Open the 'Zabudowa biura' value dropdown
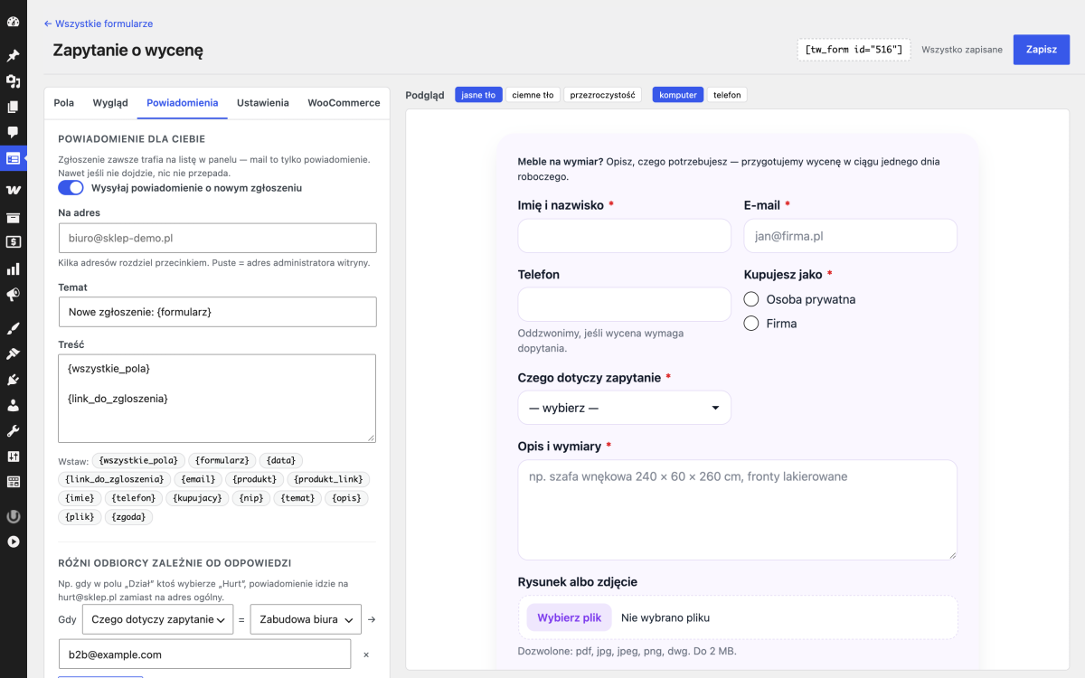Image resolution: width=1085 pixels, height=678 pixels. (x=306, y=619)
